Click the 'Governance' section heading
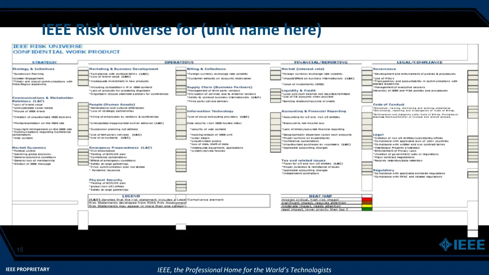489x275 pixels. [x=384, y=69]
